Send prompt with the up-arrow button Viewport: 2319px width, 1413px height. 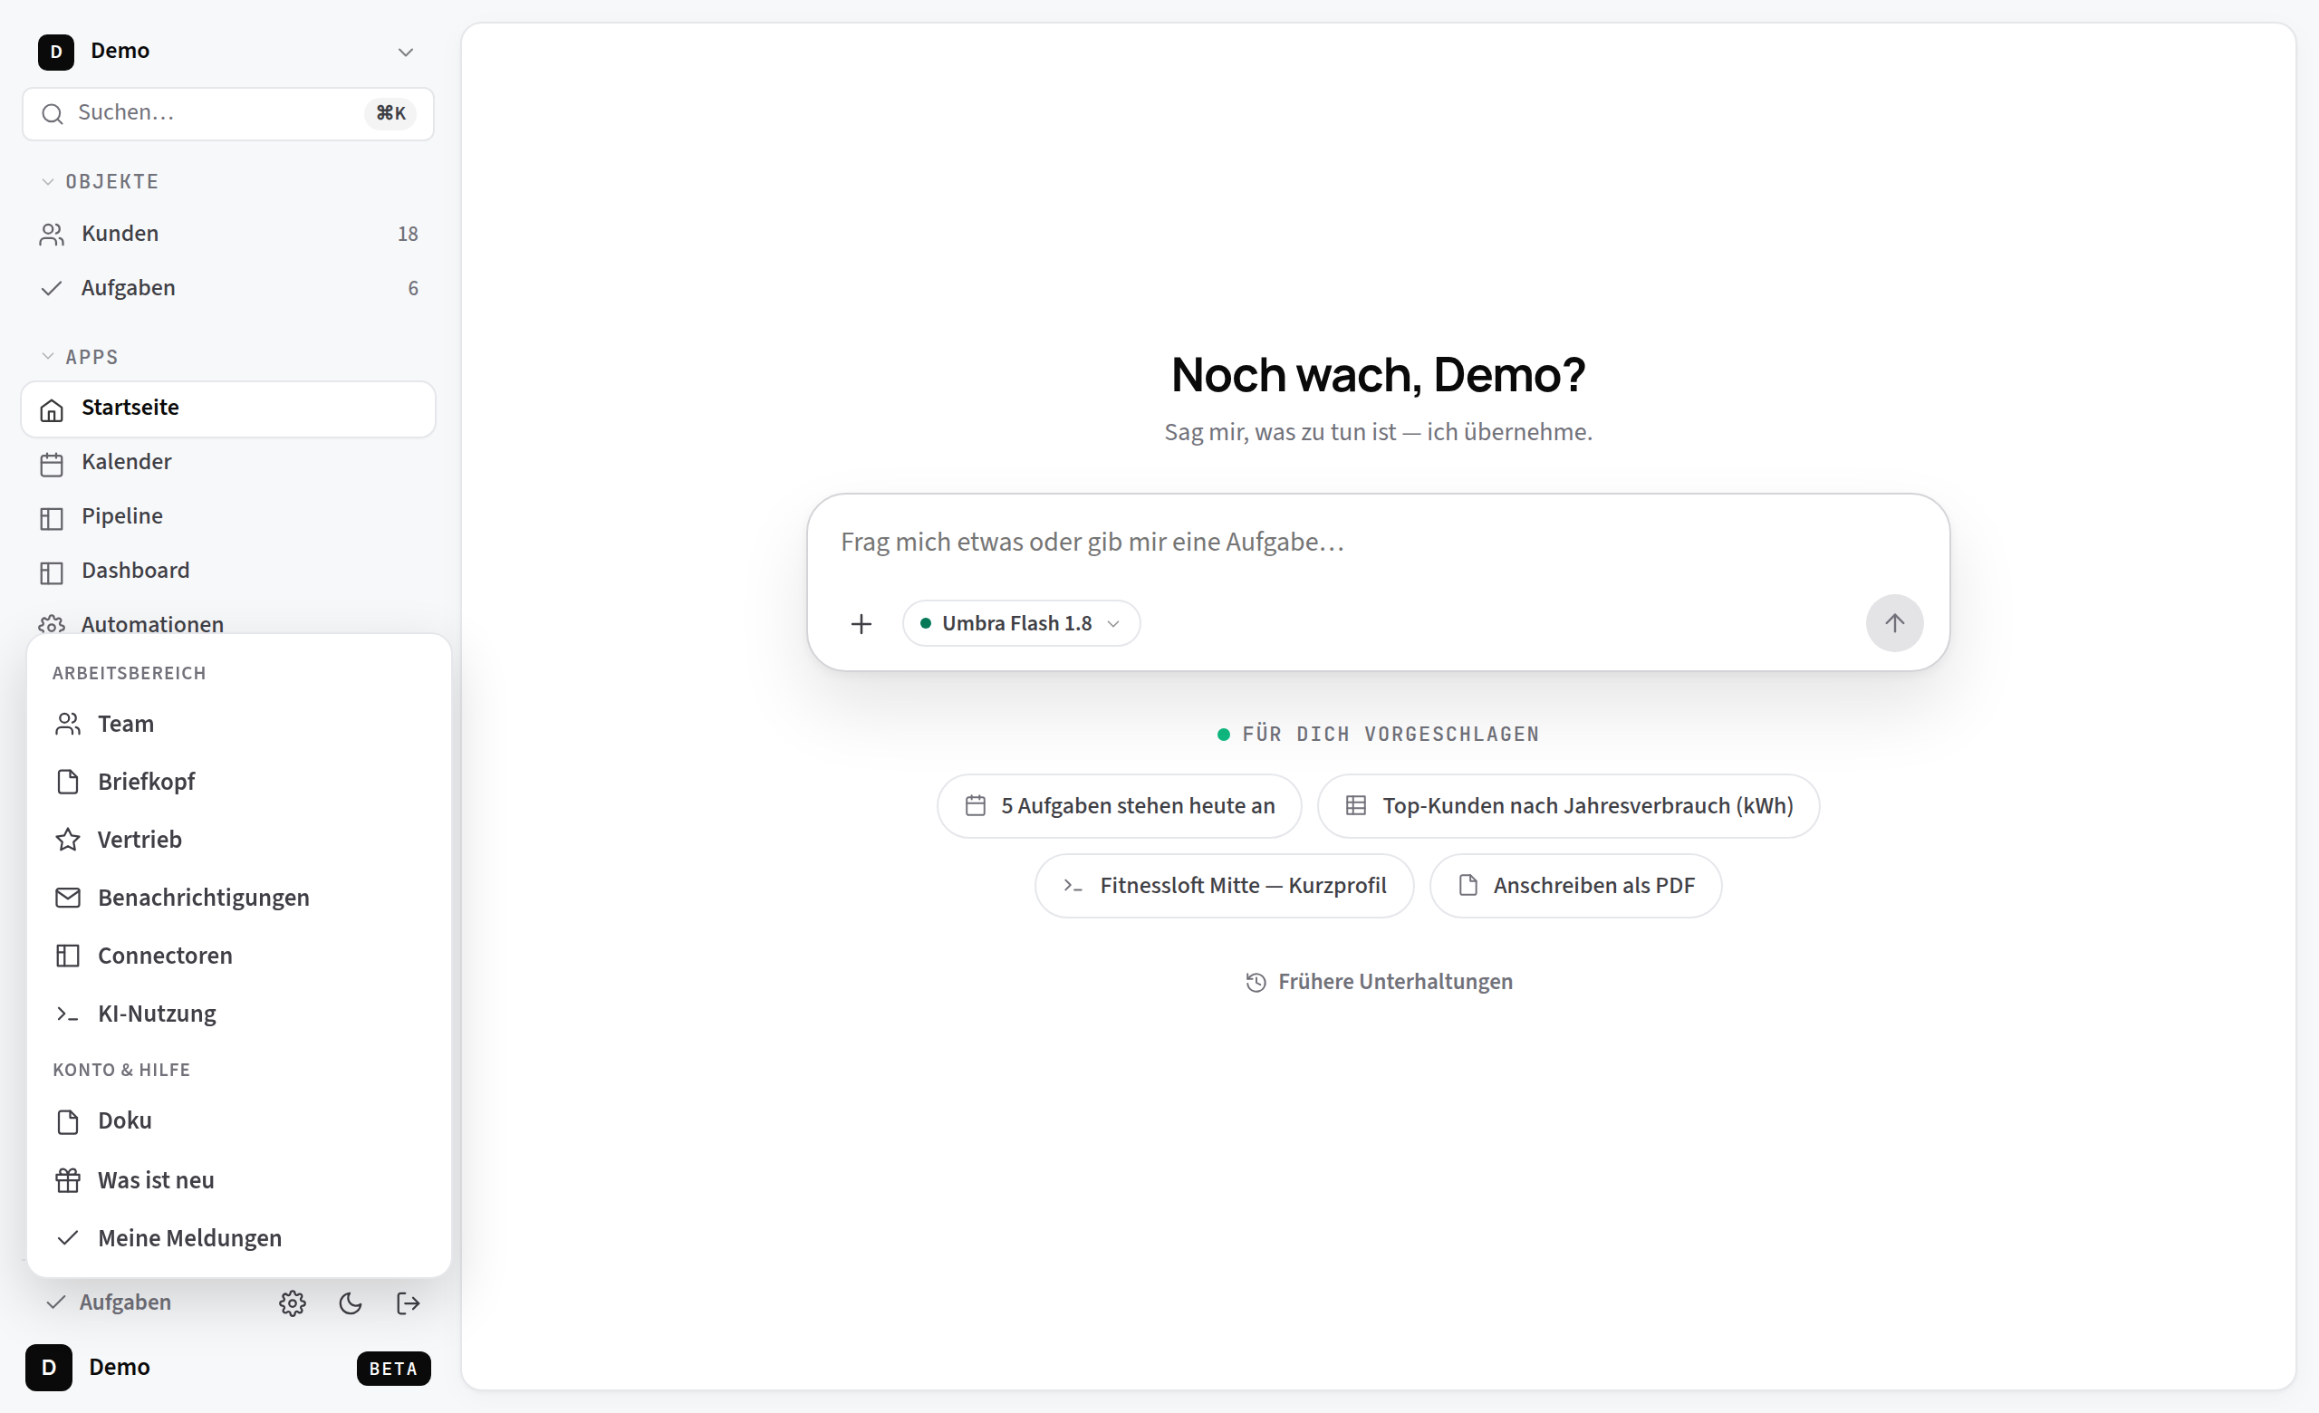pyautogui.click(x=1894, y=623)
